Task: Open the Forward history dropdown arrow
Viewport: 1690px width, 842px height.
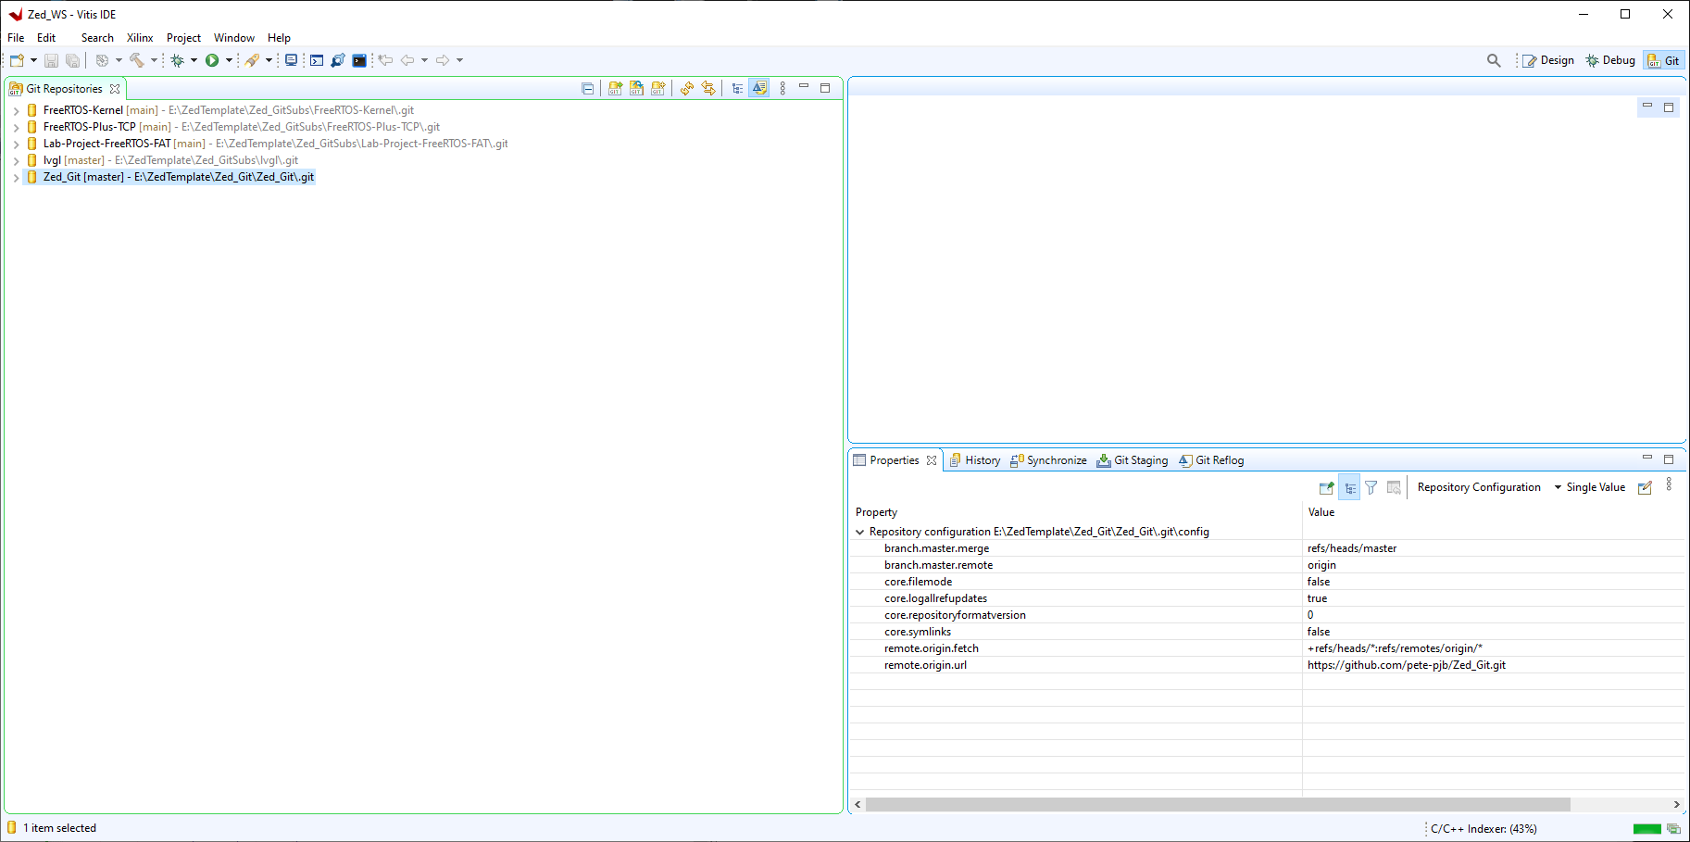Action: click(x=459, y=60)
